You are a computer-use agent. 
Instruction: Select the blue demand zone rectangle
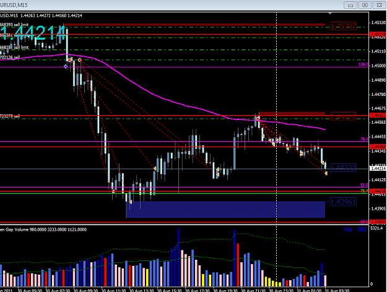pos(225,209)
